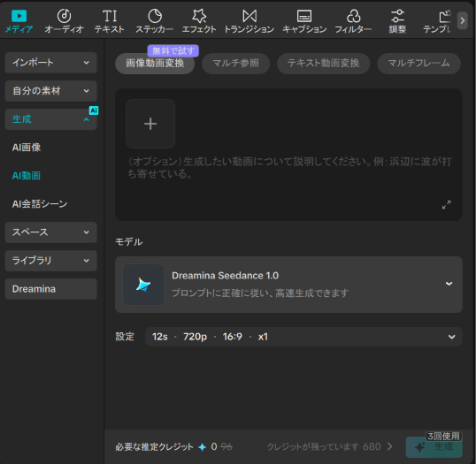The image size is (476, 464).
Task: Show more tools with the right arrow
Action: 463,20
